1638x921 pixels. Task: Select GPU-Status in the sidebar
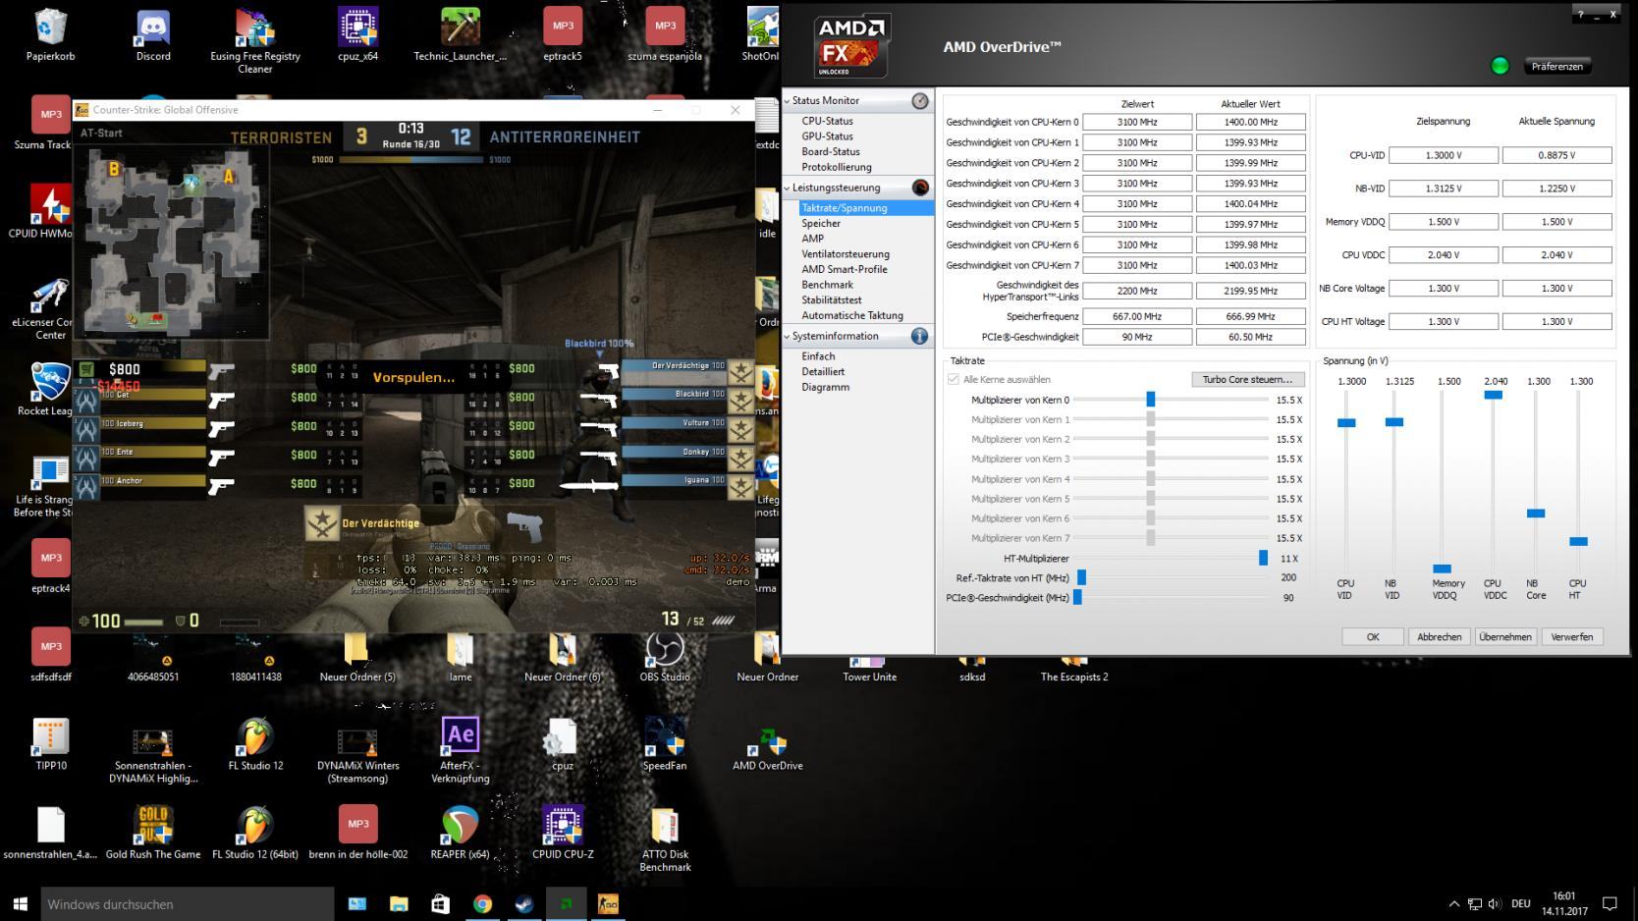pos(827,136)
